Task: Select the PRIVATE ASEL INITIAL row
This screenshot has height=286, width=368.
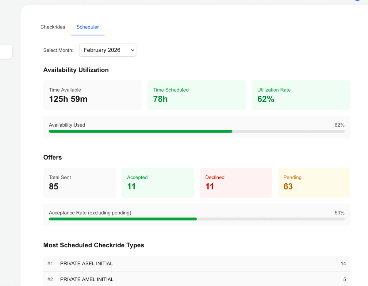Action: click(x=197, y=263)
